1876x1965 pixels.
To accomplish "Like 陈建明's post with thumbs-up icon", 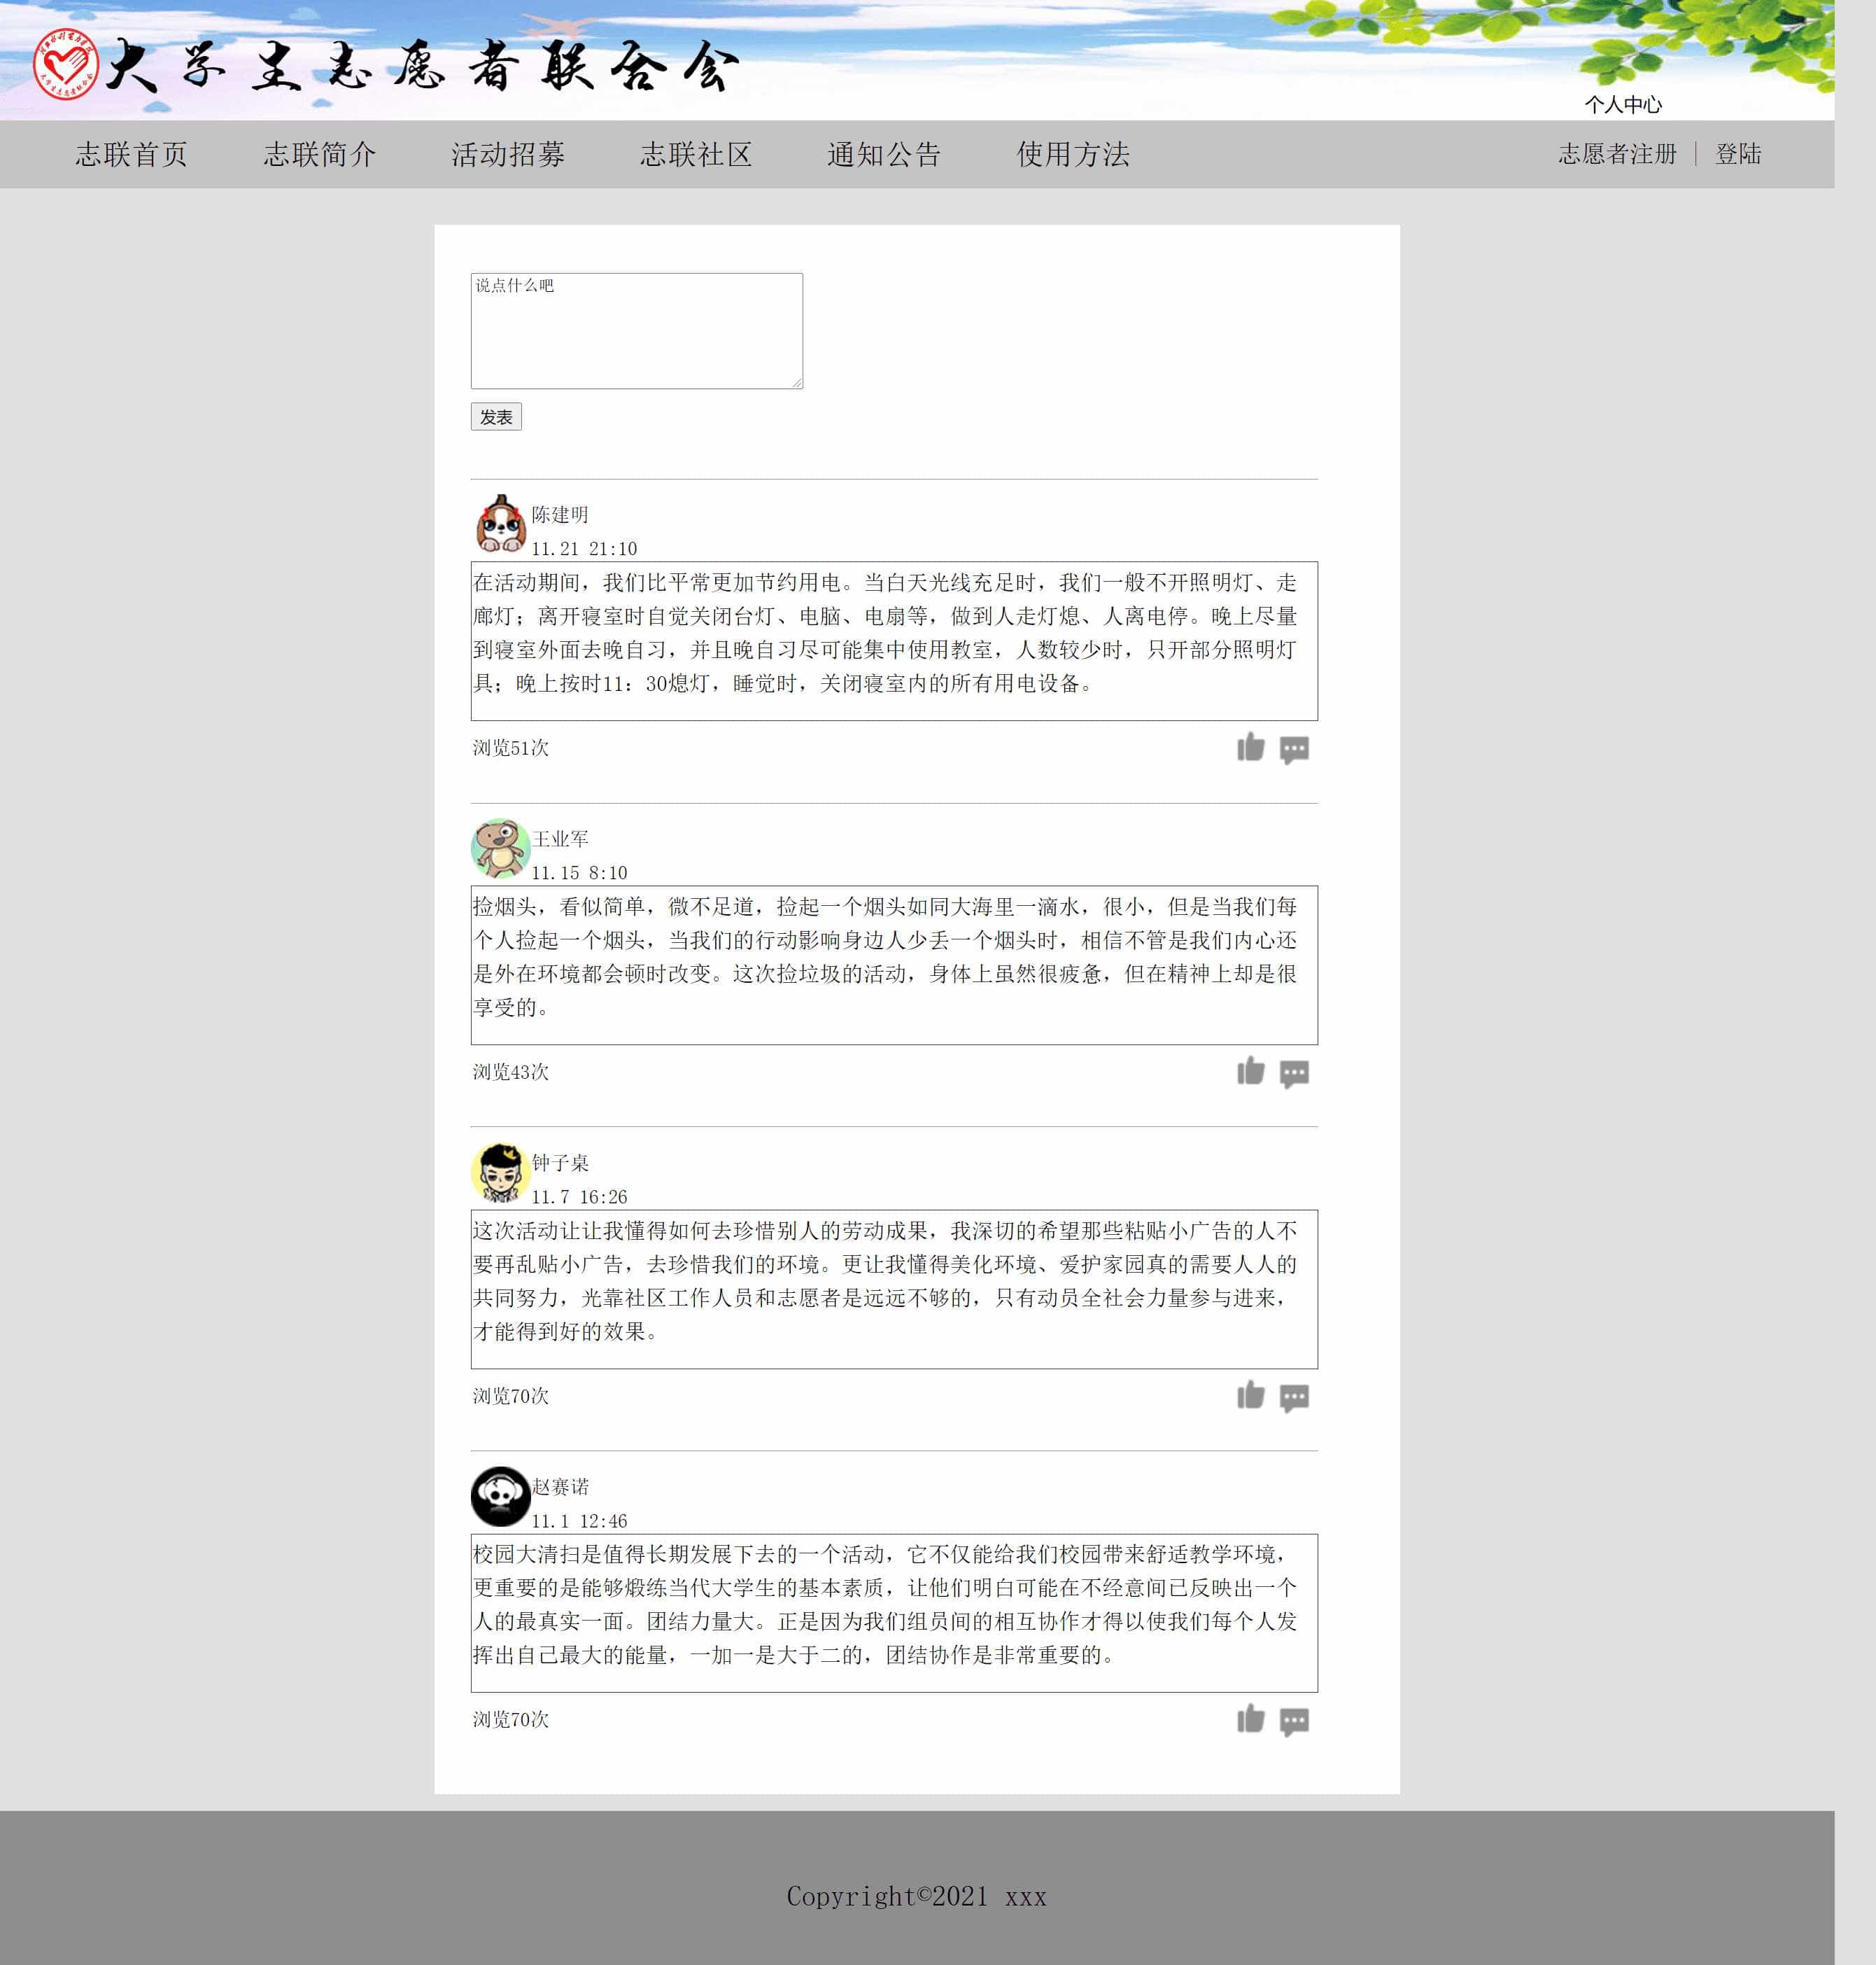I will point(1250,748).
